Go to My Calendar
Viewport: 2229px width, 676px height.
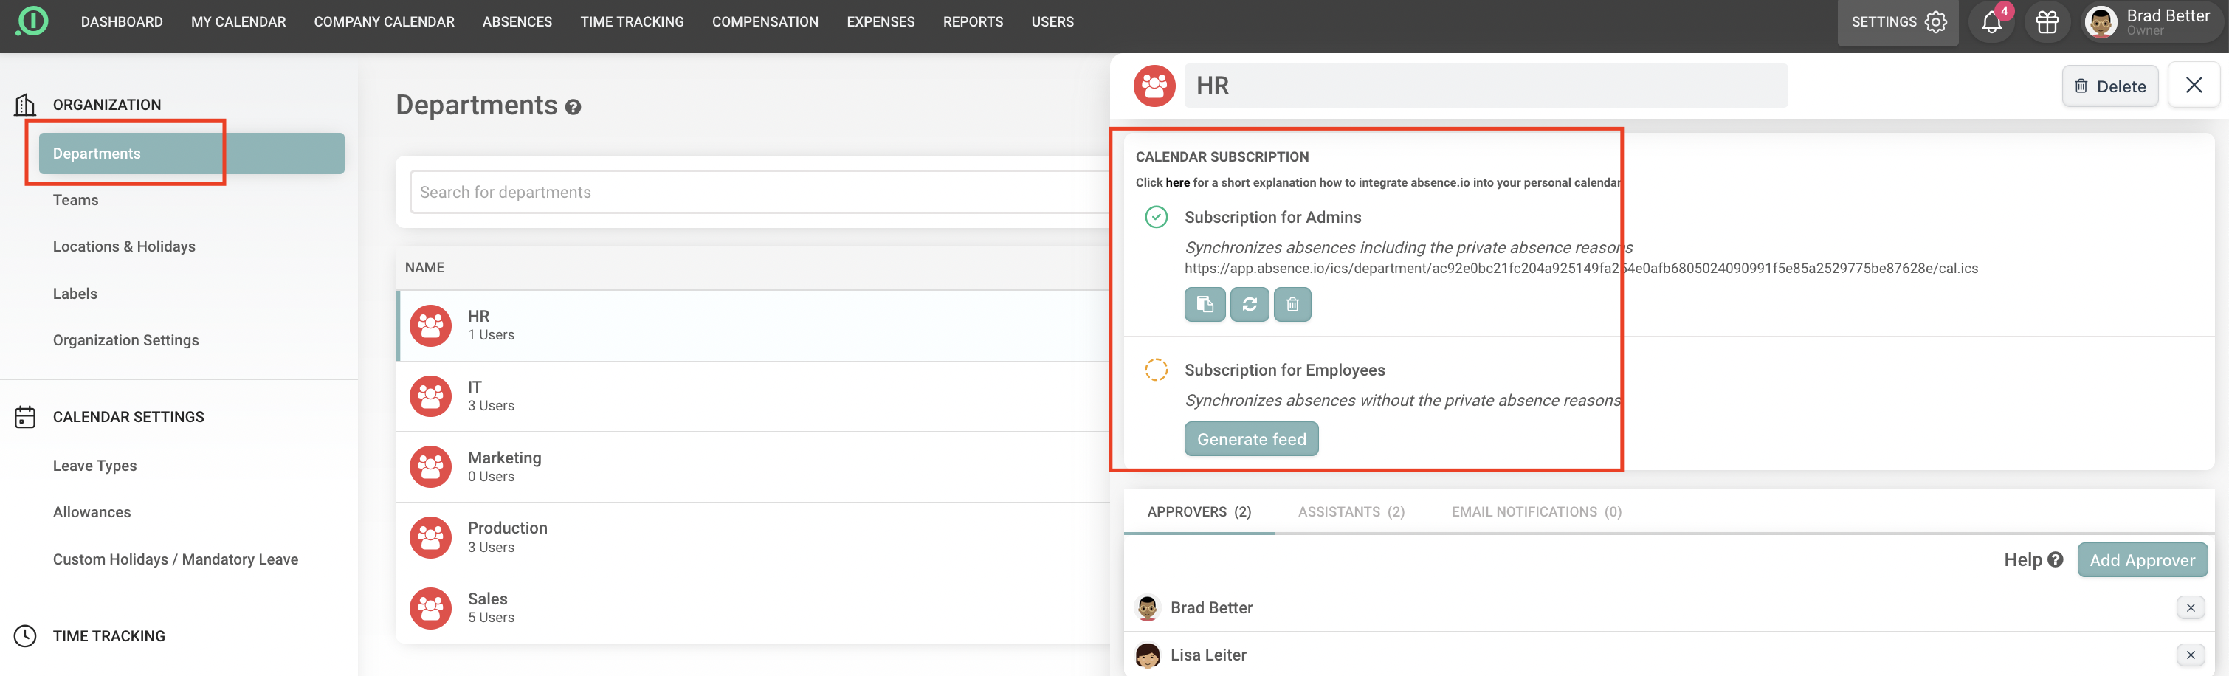coord(238,21)
